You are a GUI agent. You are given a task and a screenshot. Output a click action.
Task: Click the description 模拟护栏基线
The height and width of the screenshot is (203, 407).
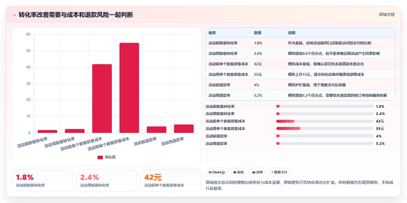(x=317, y=85)
